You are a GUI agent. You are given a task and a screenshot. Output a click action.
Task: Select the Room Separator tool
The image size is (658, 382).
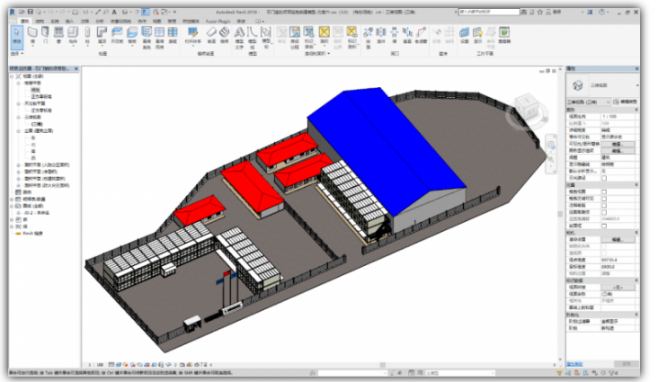[x=295, y=38]
